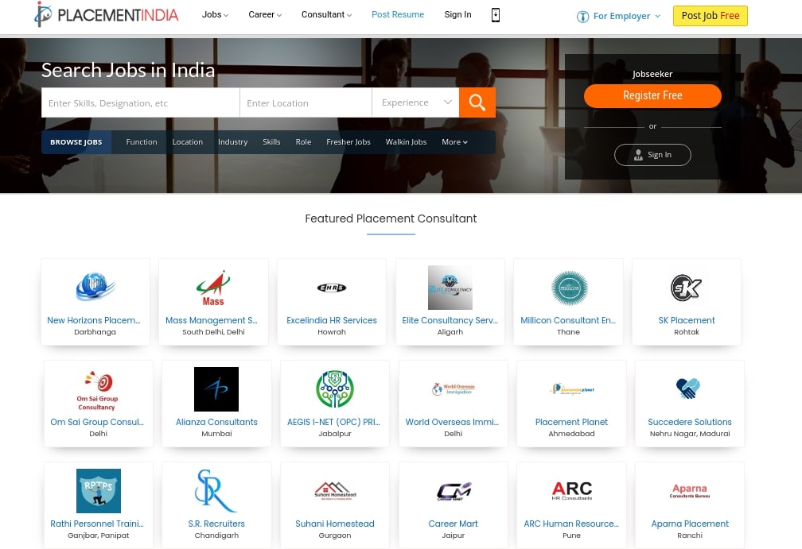802x549 pixels.
Task: Click the For Employer circular icon
Action: pos(583,16)
